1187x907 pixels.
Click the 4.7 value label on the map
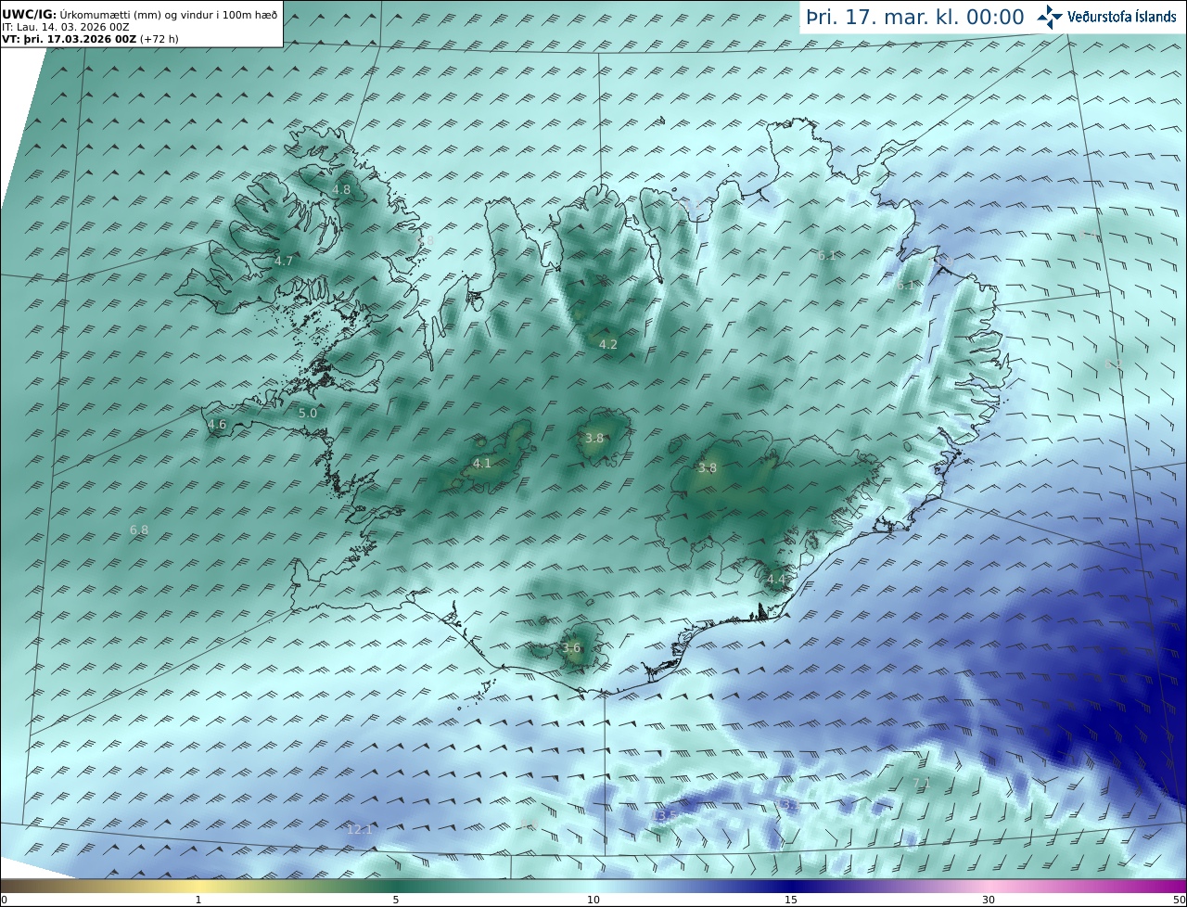(x=284, y=261)
